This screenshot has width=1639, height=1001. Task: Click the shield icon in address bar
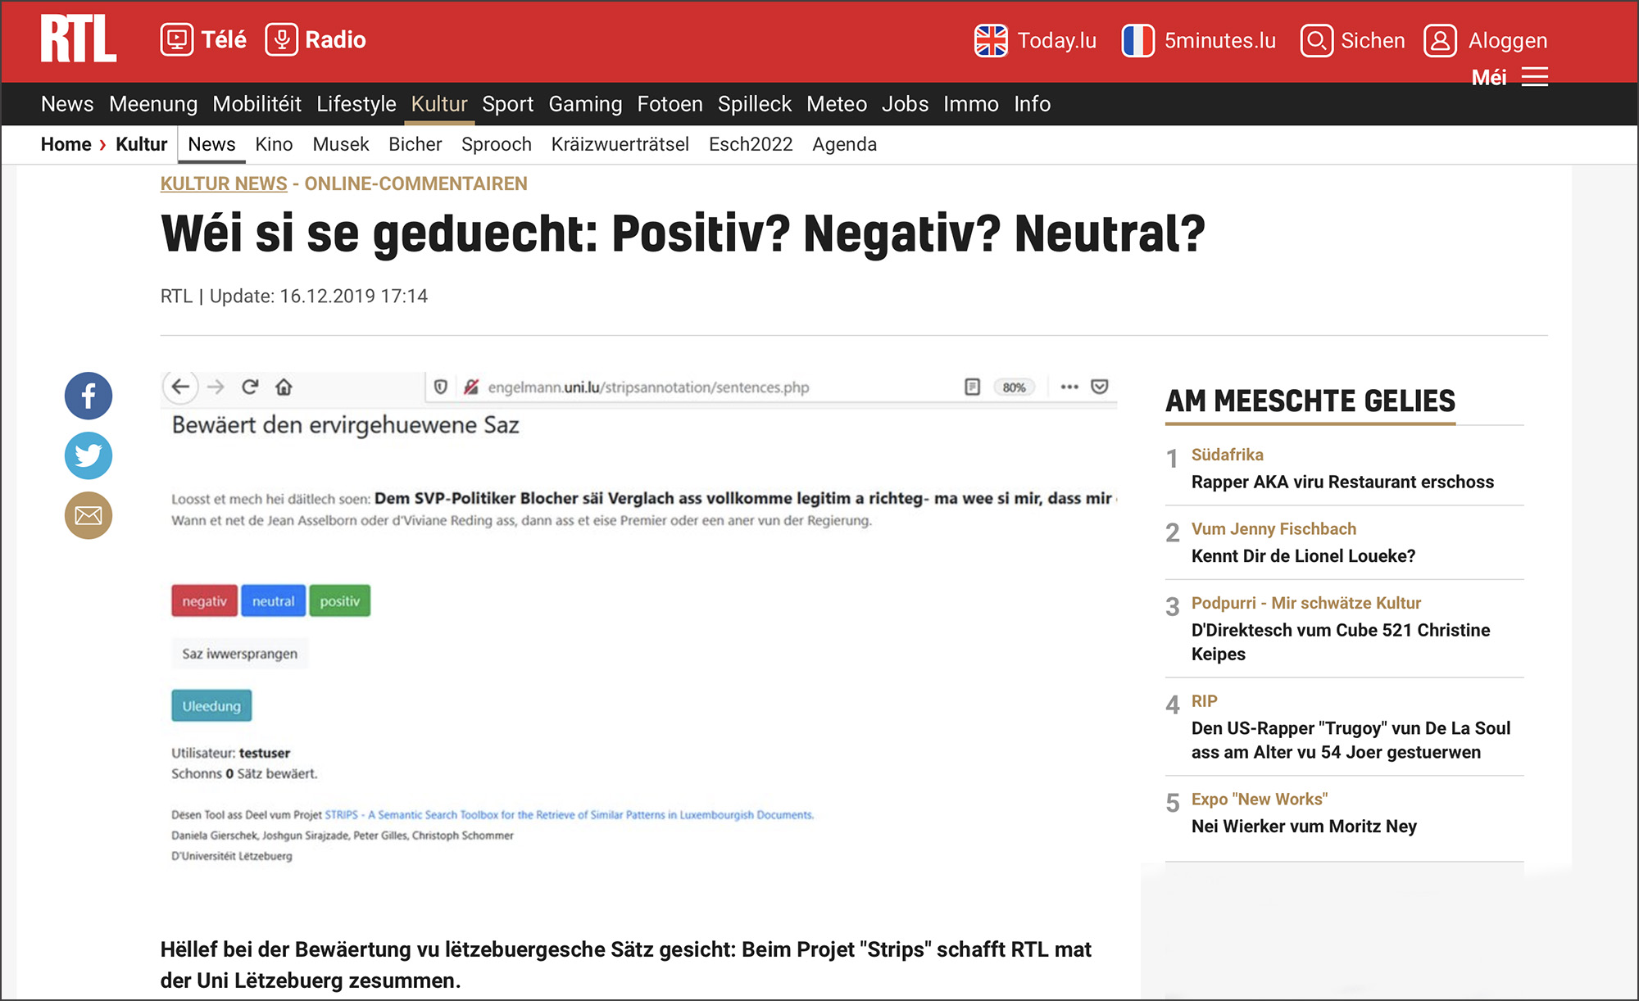click(x=441, y=387)
